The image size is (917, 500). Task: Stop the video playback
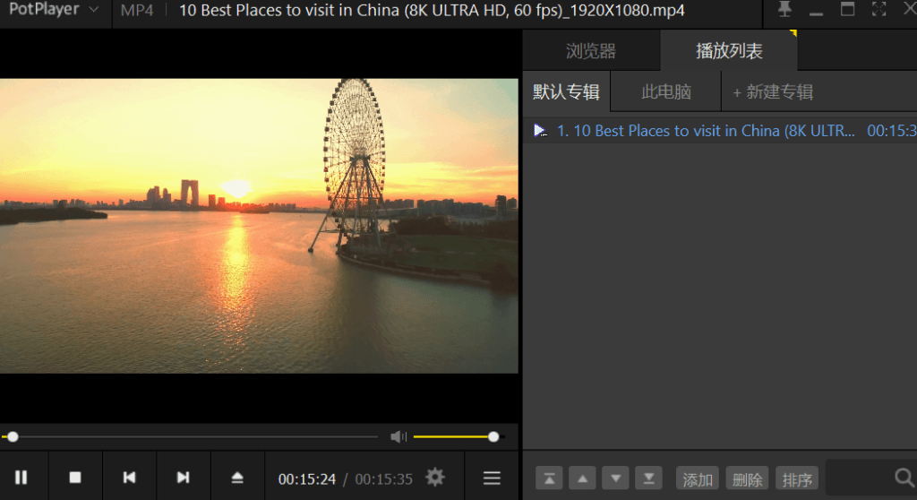(x=75, y=478)
